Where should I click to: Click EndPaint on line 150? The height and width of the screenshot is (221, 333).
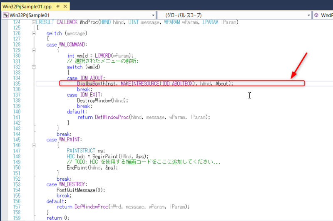(x=77, y=167)
